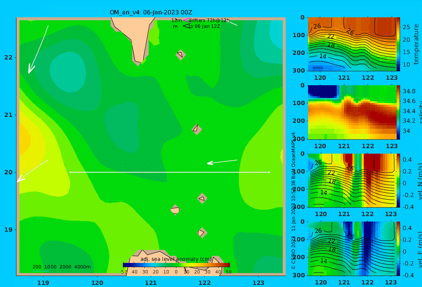
Task: Click the '34.8' value on salinity scale
Action: (409, 91)
